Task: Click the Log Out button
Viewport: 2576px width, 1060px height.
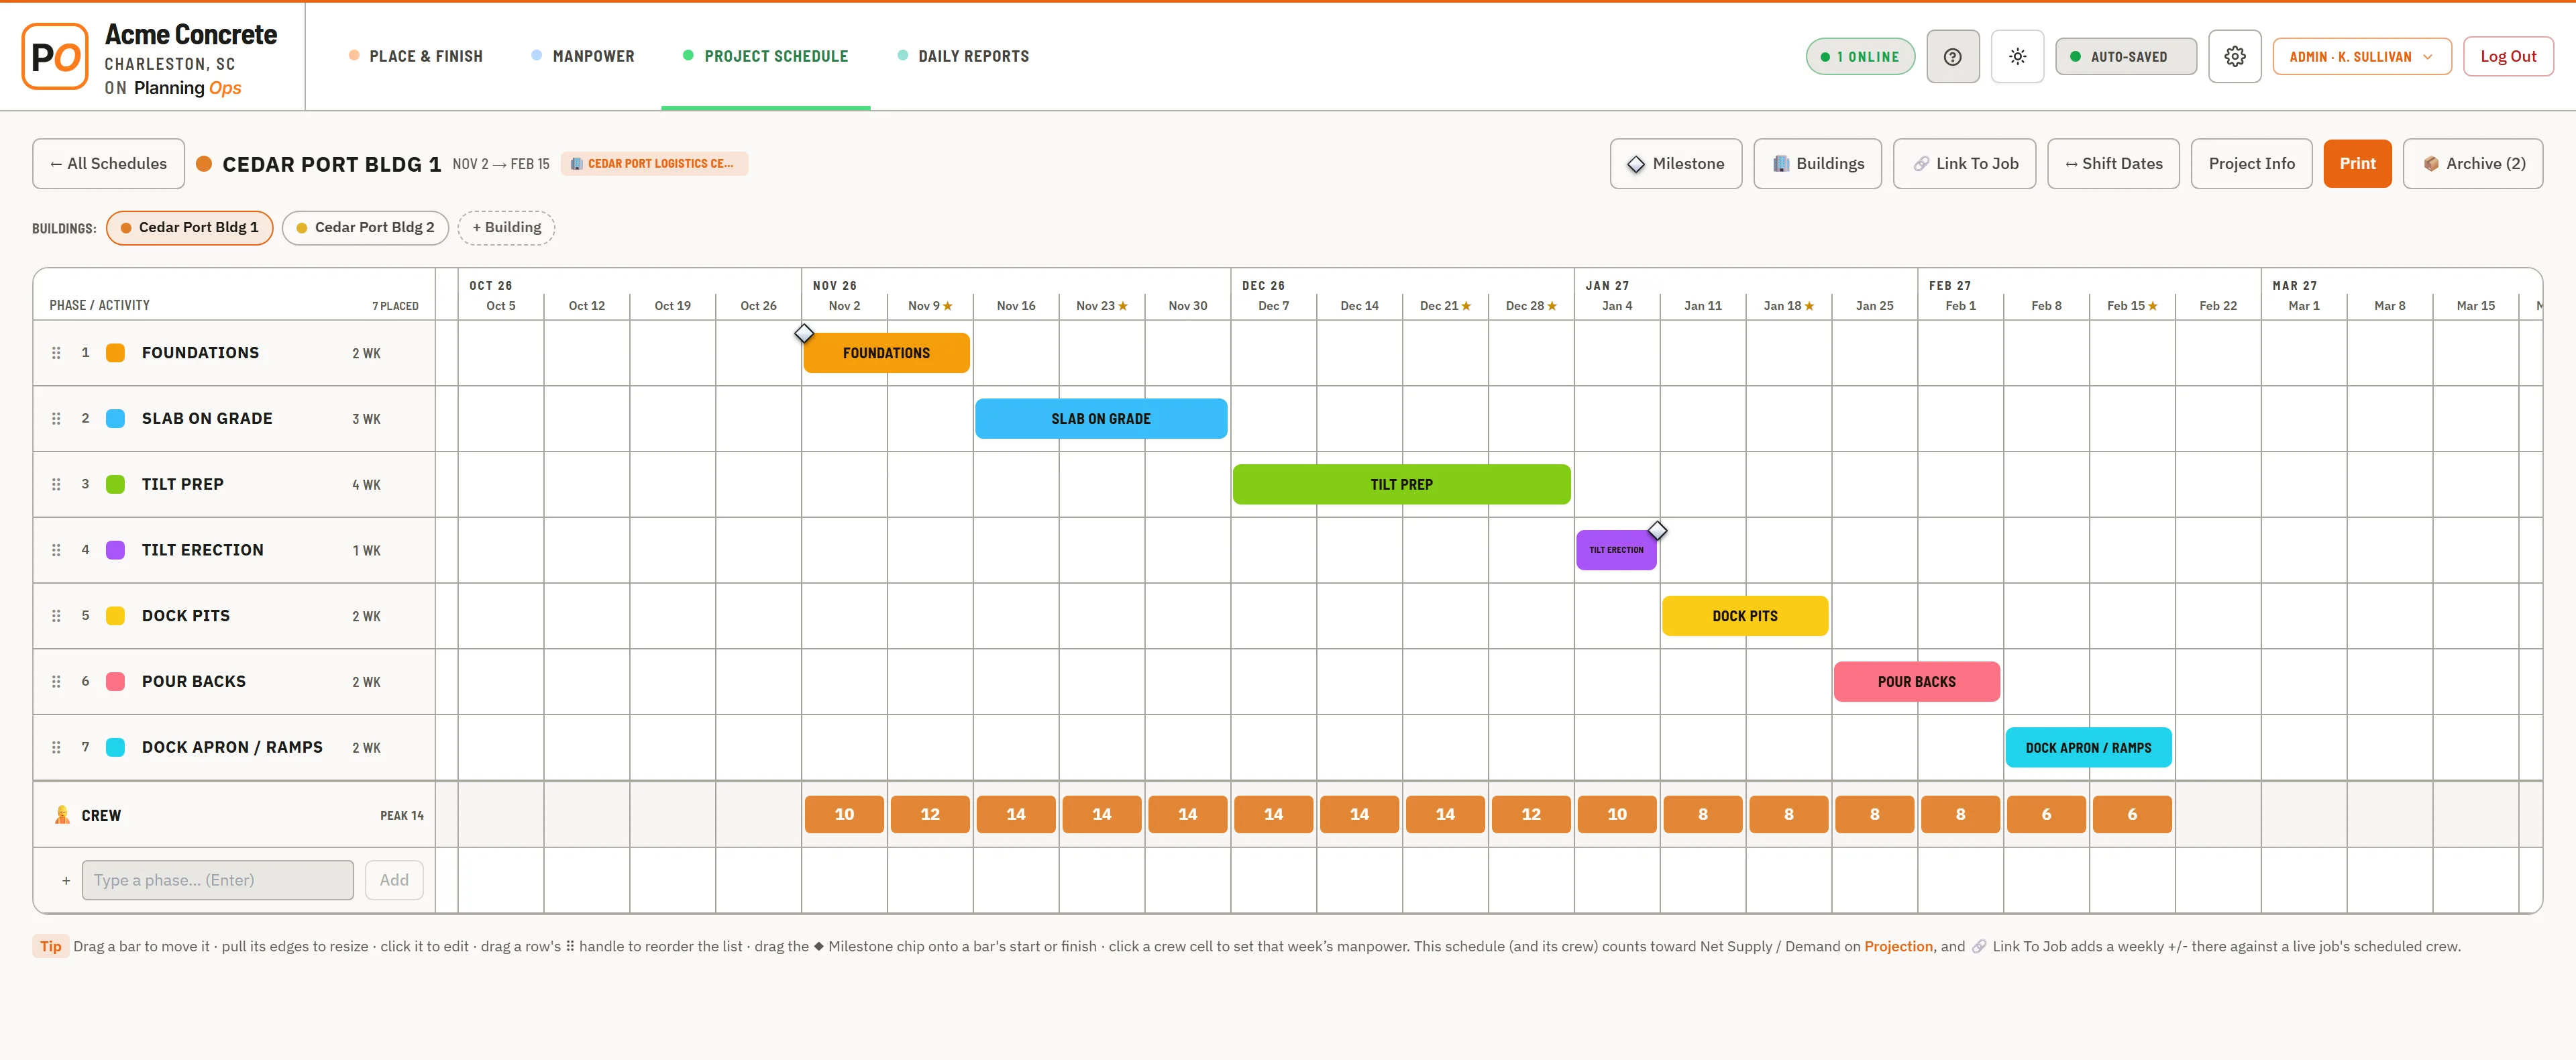Action: pyautogui.click(x=2507, y=57)
